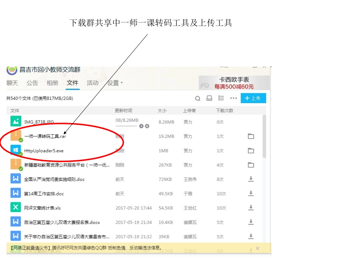Click uploader name 王良伟
Image resolution: width=344 pixels, height=258 pixels.
(x=190, y=179)
